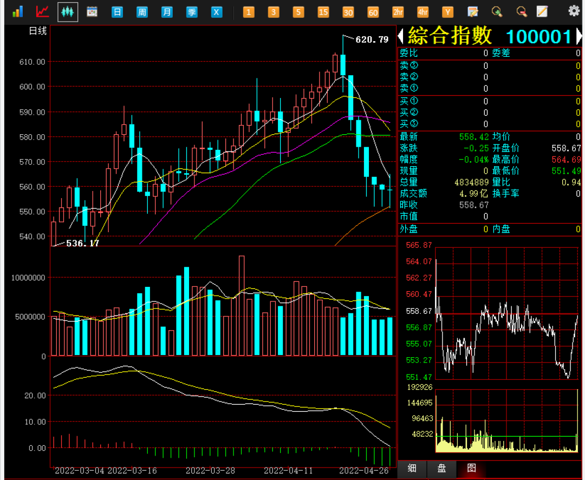Click the 买③ row label
The height and width of the screenshot is (480, 585).
[x=409, y=124]
